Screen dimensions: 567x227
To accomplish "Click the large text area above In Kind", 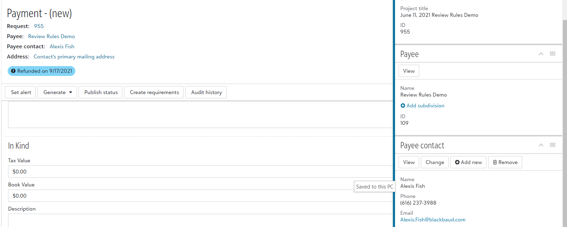I will (x=201, y=115).
